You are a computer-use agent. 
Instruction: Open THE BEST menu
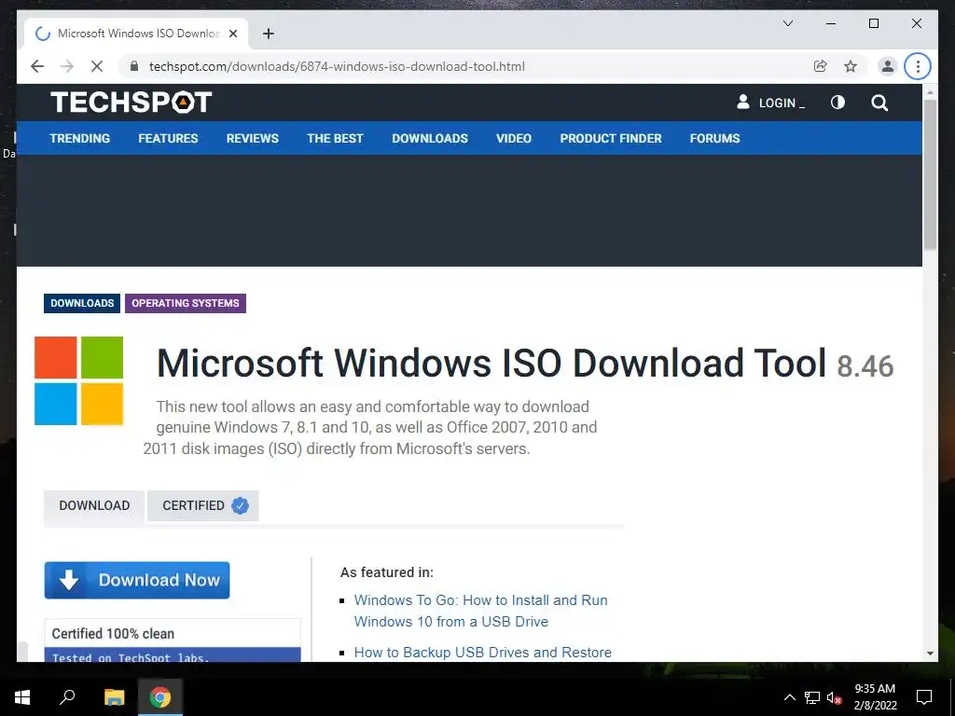point(335,138)
